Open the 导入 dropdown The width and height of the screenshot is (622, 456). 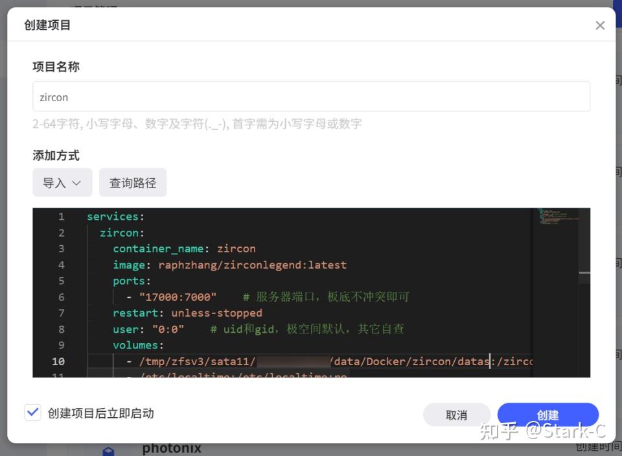(x=62, y=183)
